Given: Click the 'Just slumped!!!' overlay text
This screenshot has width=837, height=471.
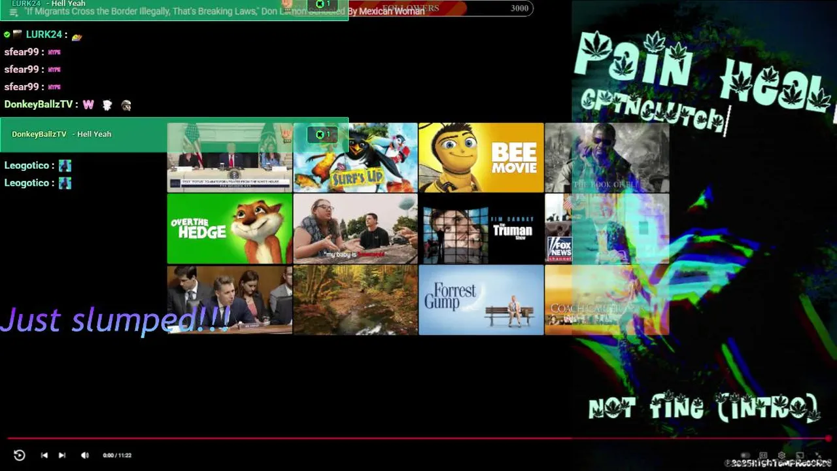Looking at the screenshot, I should (116, 320).
